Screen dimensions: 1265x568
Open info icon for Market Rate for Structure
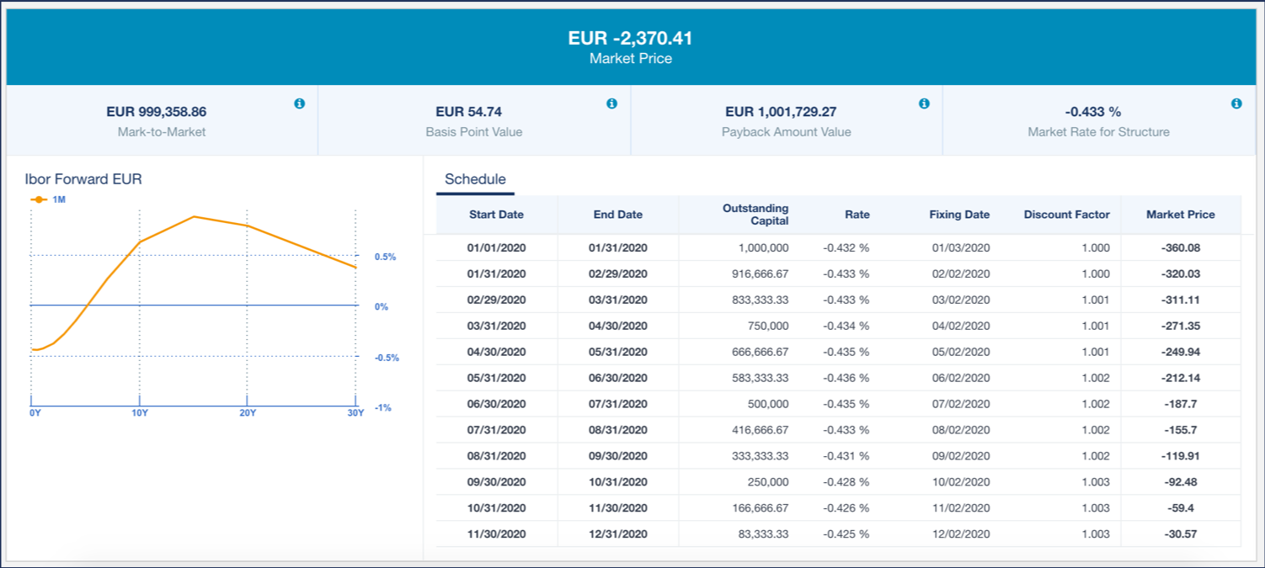click(x=1236, y=104)
